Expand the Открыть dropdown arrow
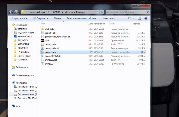Screen dimensions: 179x117 point(48,18)
